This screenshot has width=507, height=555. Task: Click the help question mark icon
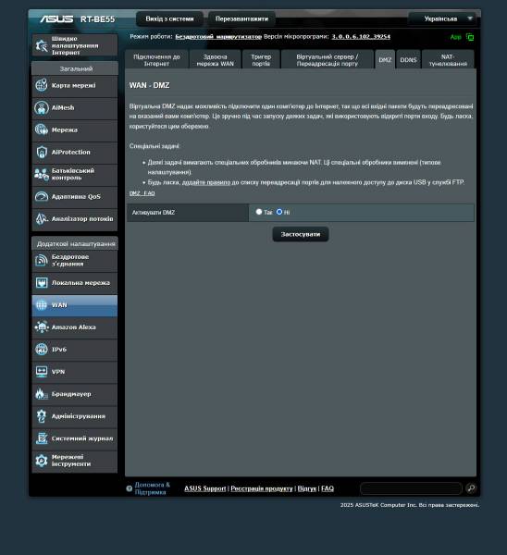pos(130,488)
